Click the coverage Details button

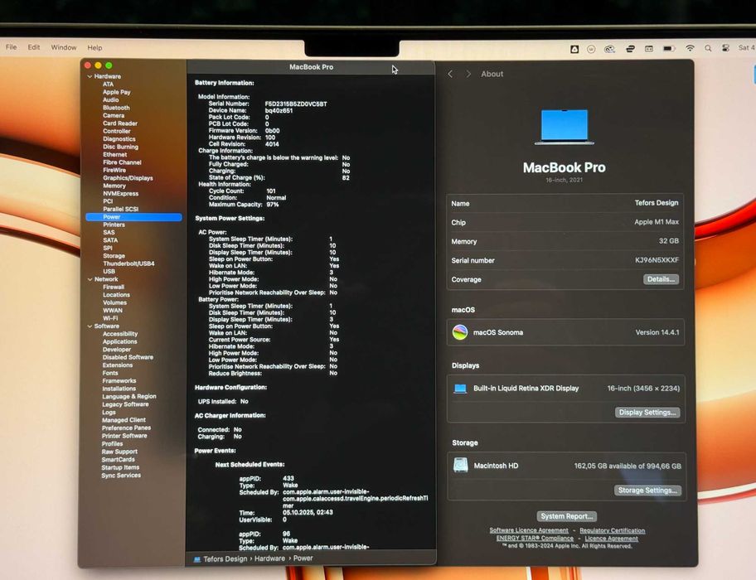pos(661,279)
